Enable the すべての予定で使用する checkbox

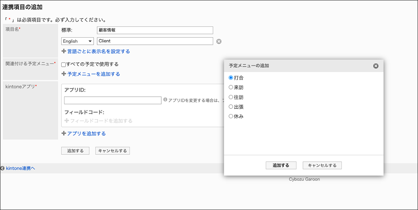pos(64,64)
